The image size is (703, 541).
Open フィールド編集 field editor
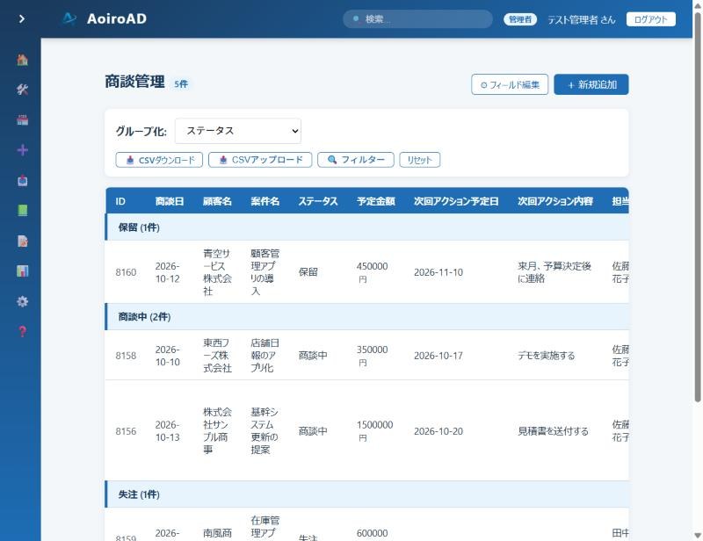pos(510,84)
